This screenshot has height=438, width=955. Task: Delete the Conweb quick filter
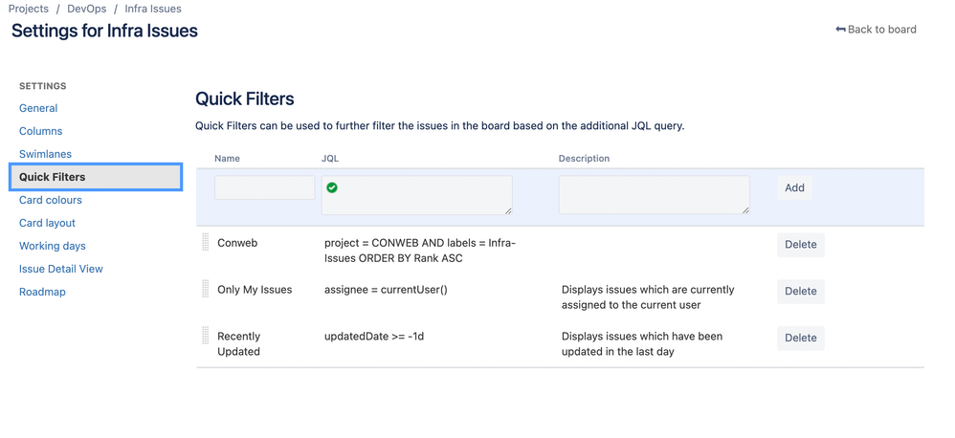point(800,245)
